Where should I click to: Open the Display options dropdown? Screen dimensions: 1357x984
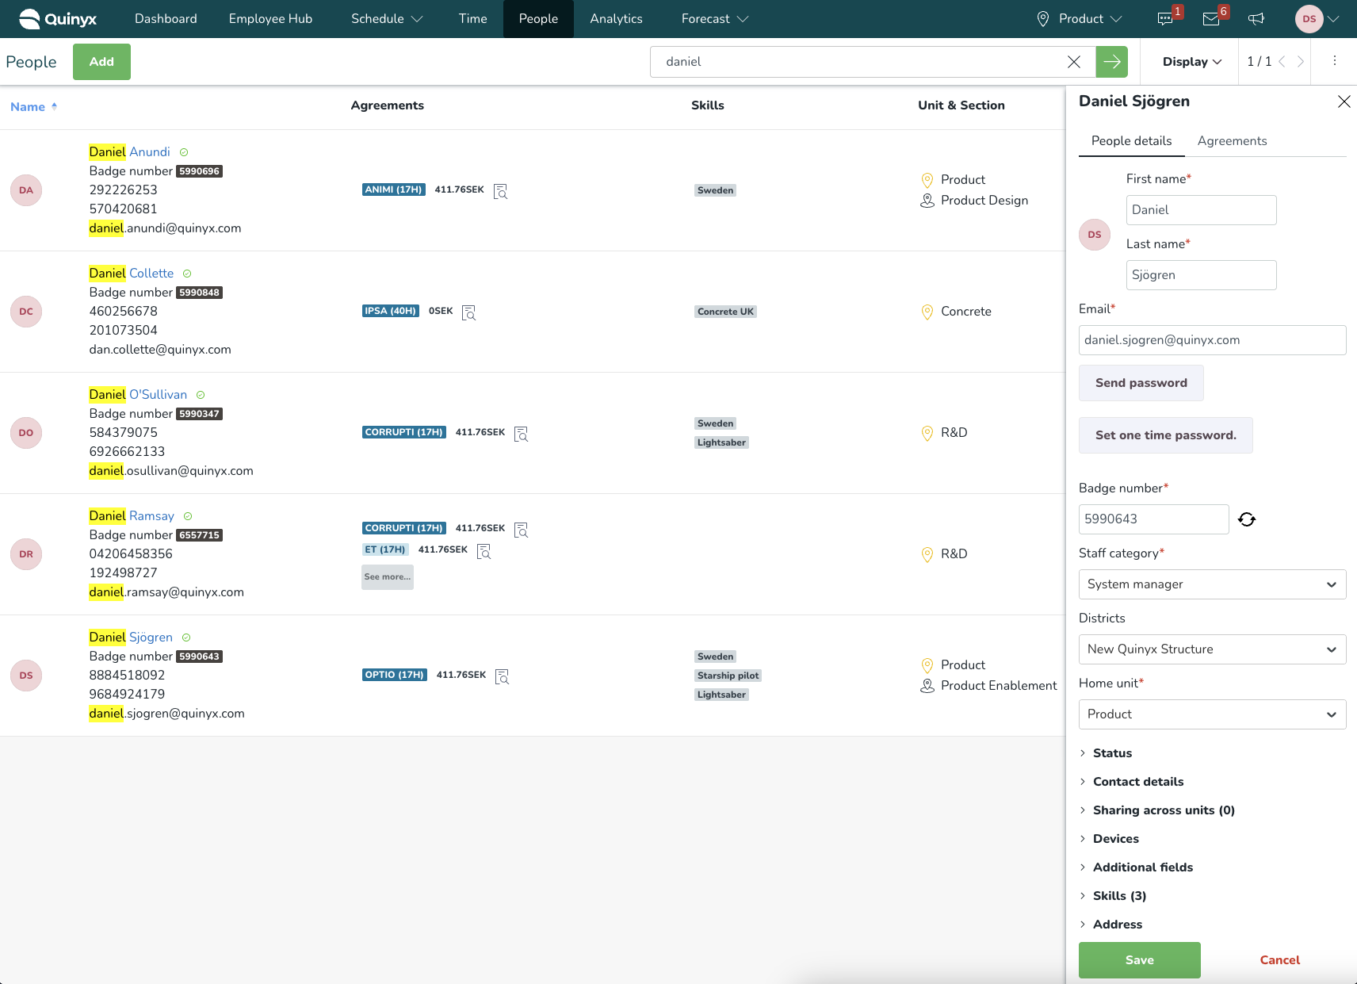[x=1191, y=62]
